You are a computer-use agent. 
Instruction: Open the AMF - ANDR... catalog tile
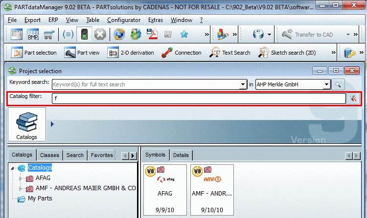click(x=212, y=190)
